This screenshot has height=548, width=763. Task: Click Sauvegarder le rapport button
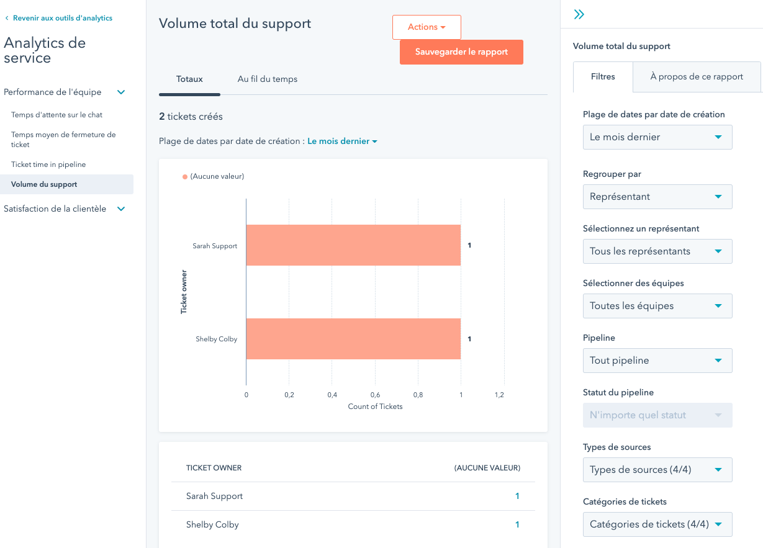click(461, 52)
